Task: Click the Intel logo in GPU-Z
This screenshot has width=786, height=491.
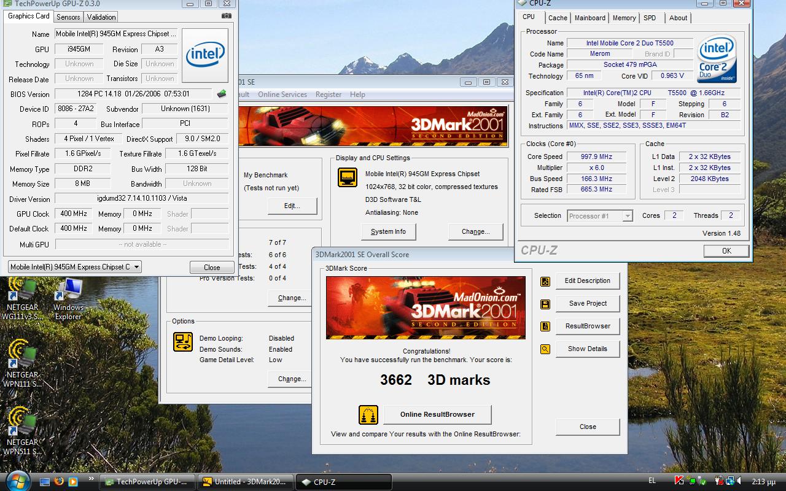Action: [205, 55]
